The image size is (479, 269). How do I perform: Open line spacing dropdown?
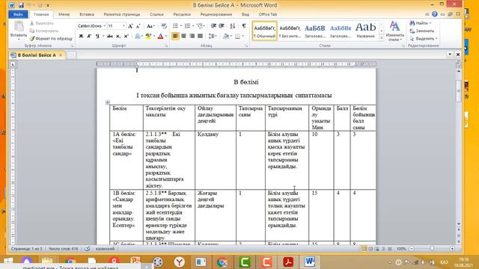tap(213, 36)
